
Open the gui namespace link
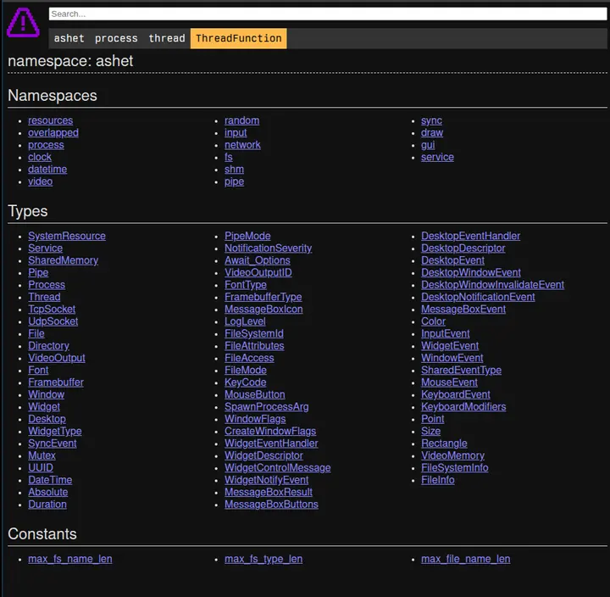pos(428,145)
